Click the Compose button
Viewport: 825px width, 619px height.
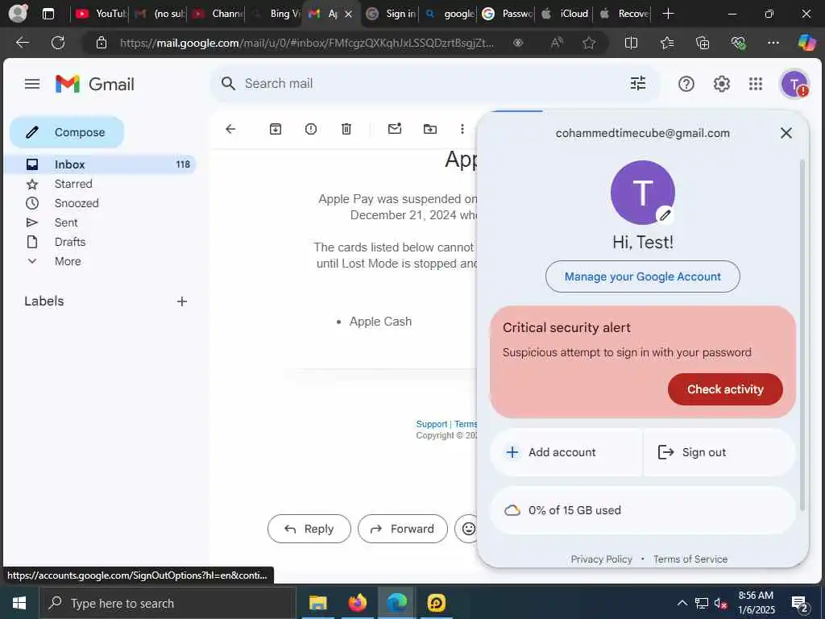pos(67,132)
